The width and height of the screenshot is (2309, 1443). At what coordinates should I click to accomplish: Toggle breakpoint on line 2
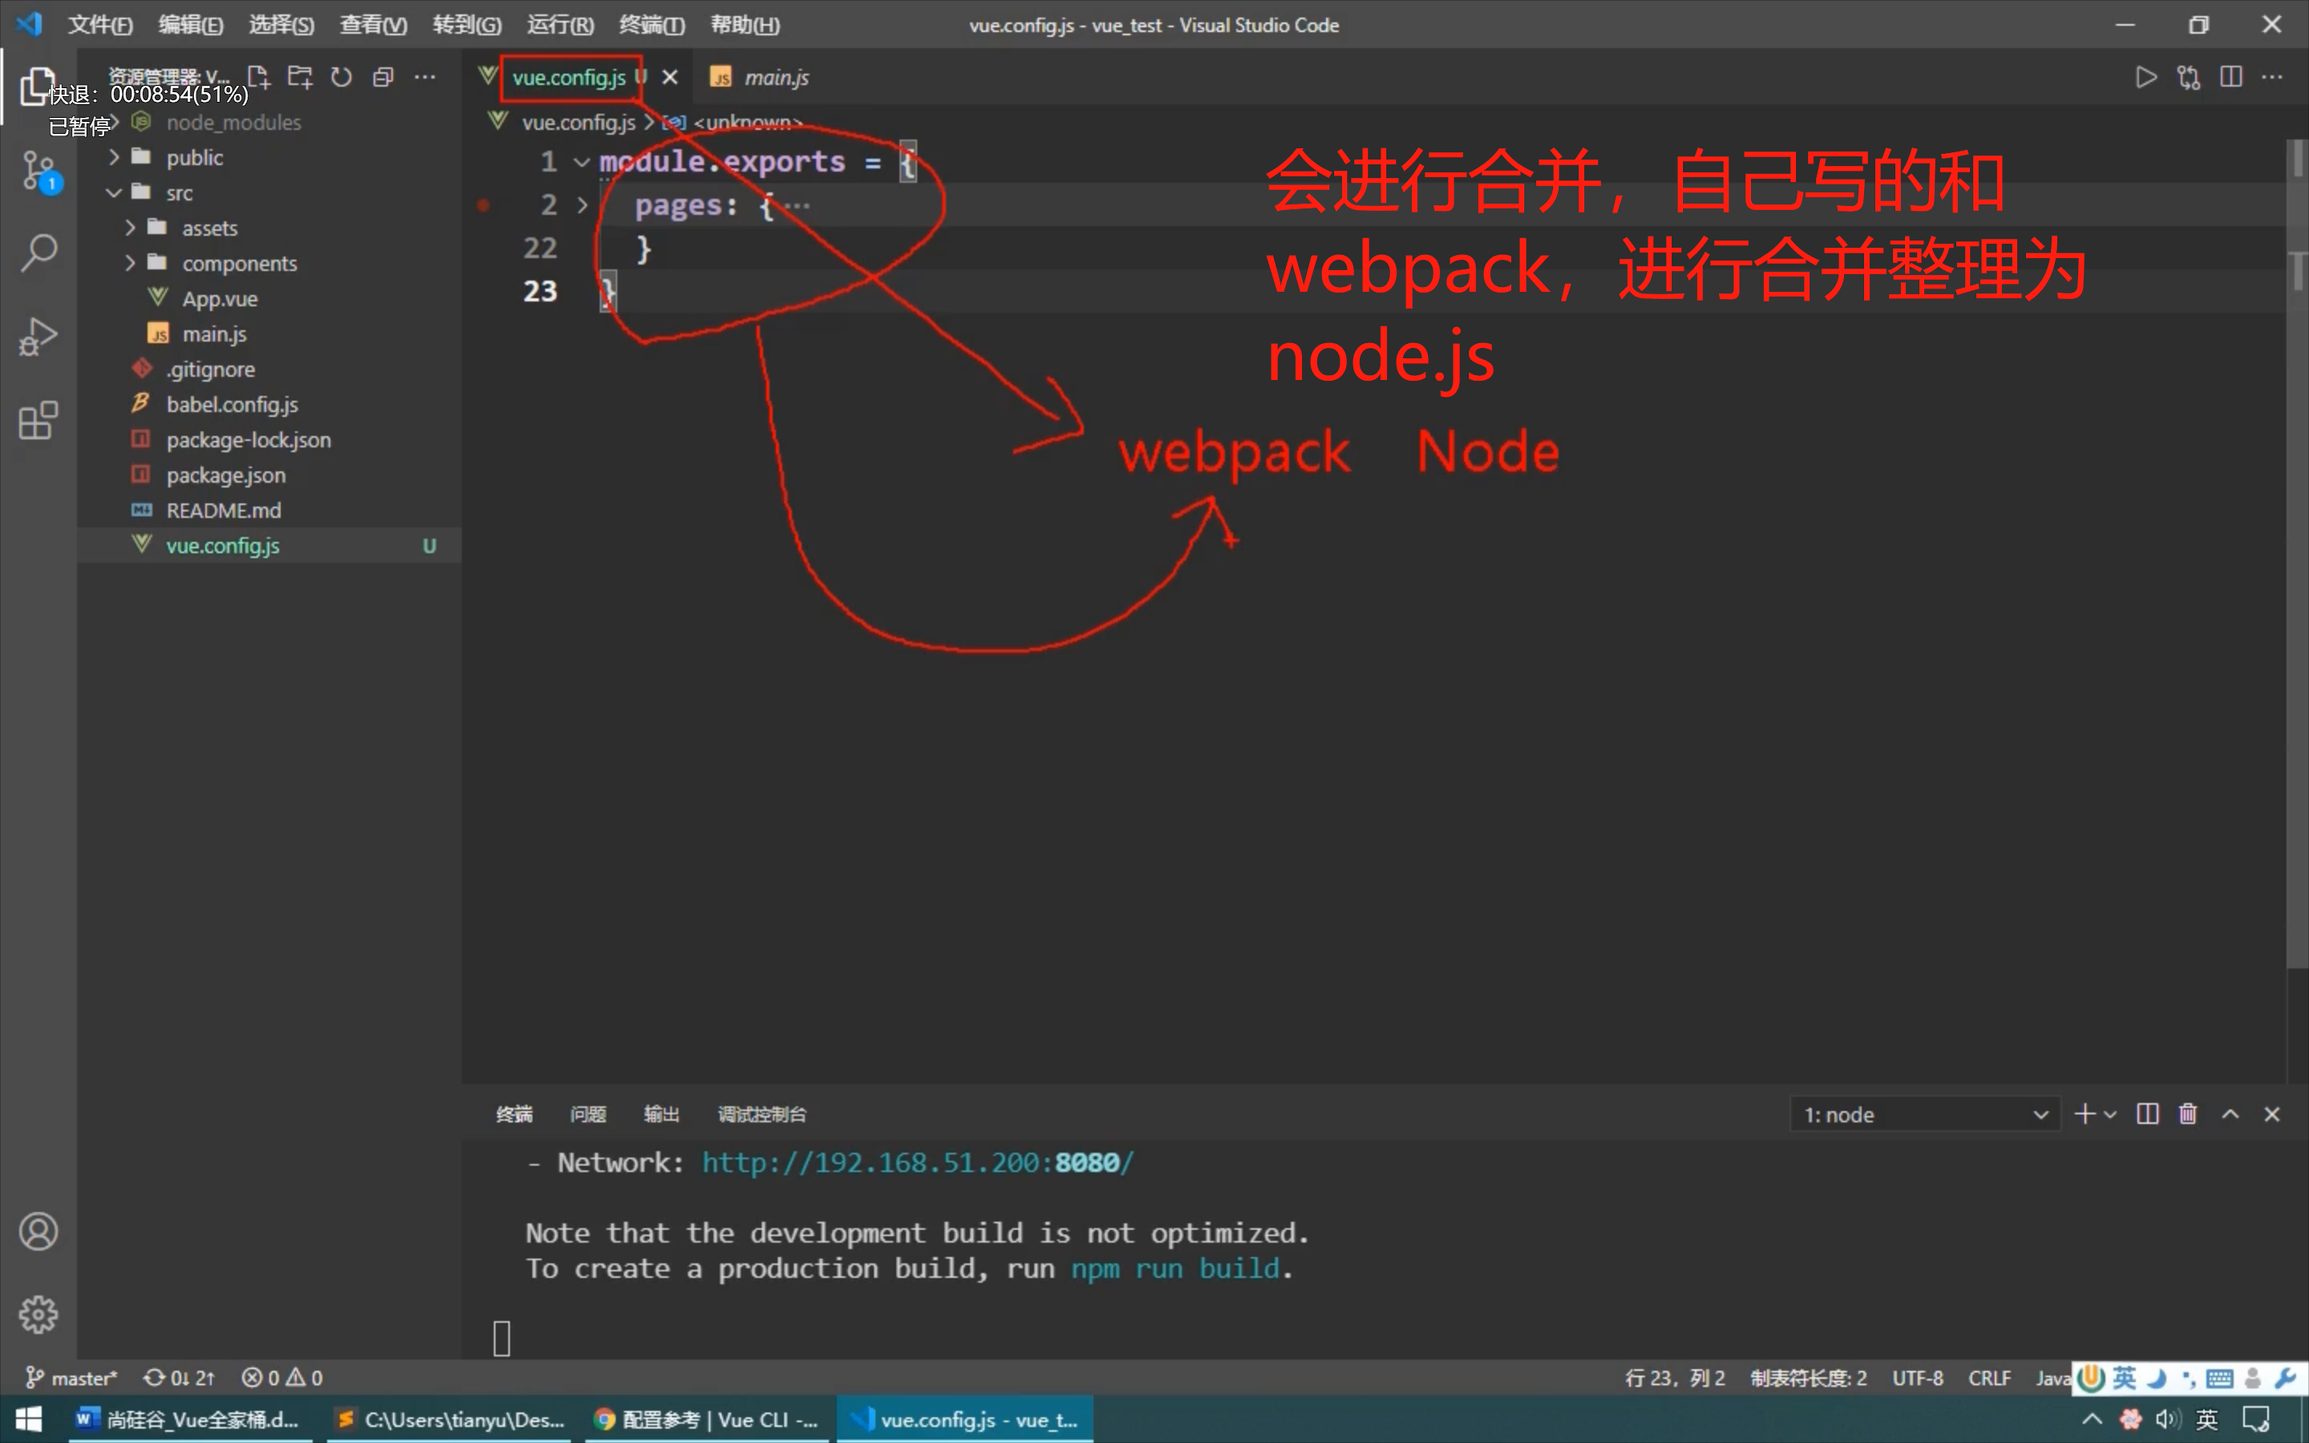coord(483,205)
